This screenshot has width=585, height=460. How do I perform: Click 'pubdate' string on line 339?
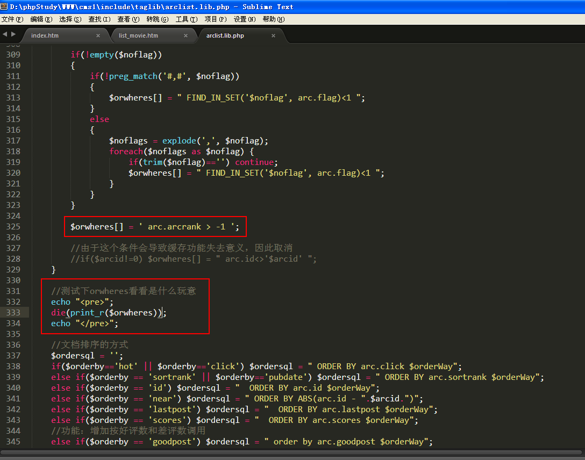tap(286, 377)
